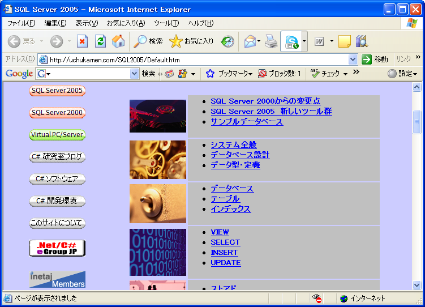The image size is (425, 307).
Task: Click the inetaj Members banner
Action: point(57,279)
